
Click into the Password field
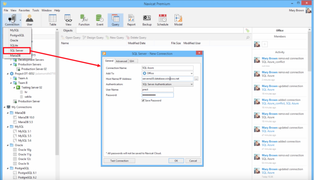click(x=158, y=95)
